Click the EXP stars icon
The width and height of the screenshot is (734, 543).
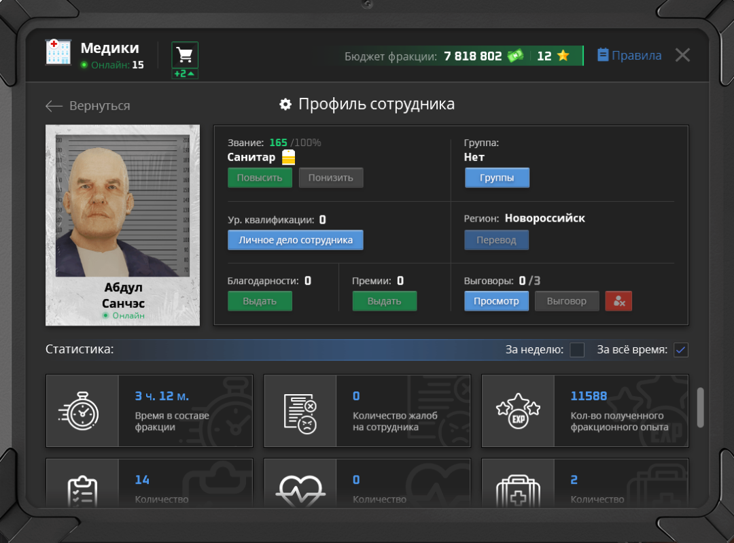coord(518,411)
